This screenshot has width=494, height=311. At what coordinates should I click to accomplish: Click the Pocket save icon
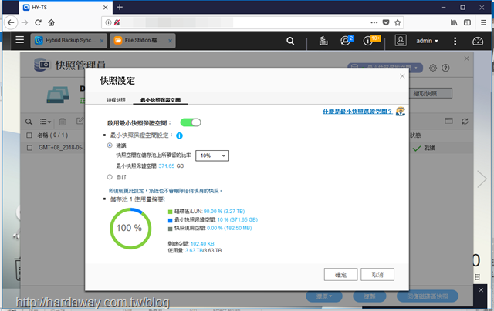pos(386,22)
